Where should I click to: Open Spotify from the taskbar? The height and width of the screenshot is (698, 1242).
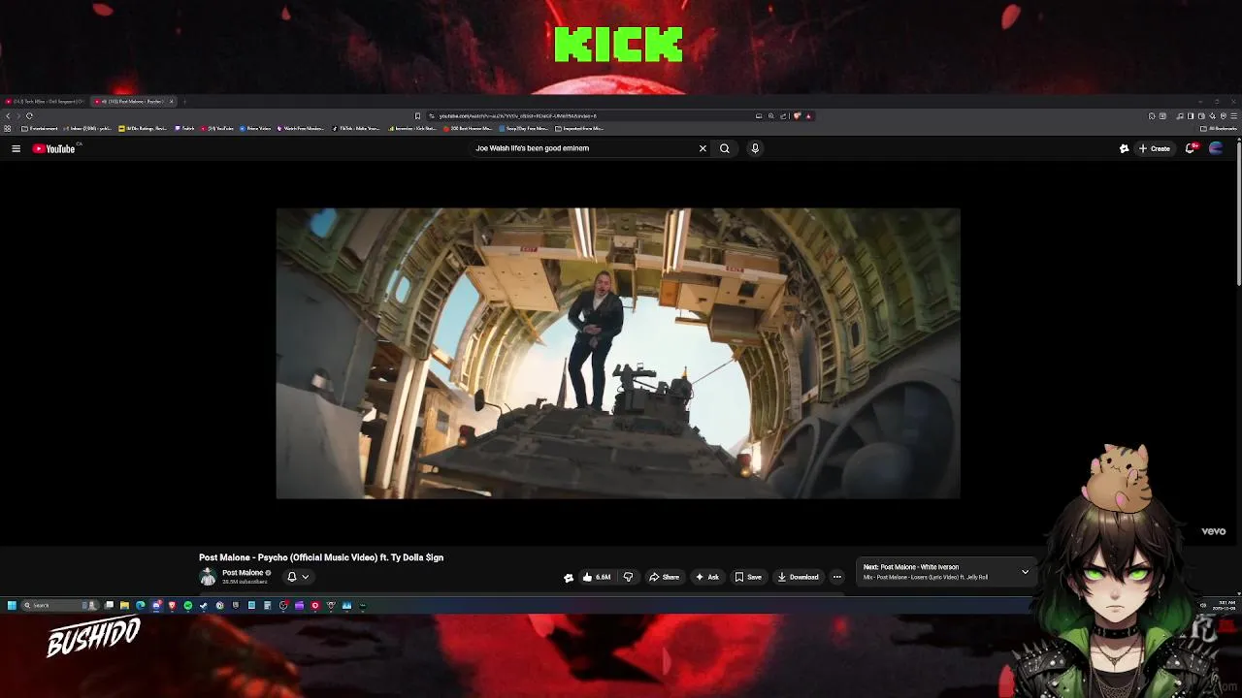click(x=187, y=605)
